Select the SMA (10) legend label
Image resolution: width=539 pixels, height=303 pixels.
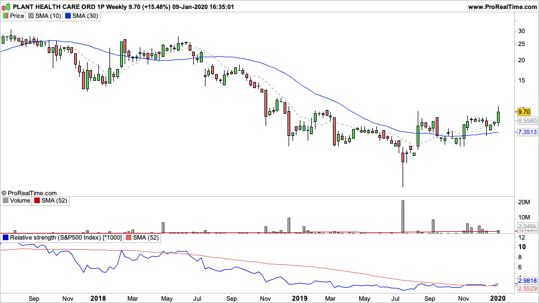pos(48,16)
